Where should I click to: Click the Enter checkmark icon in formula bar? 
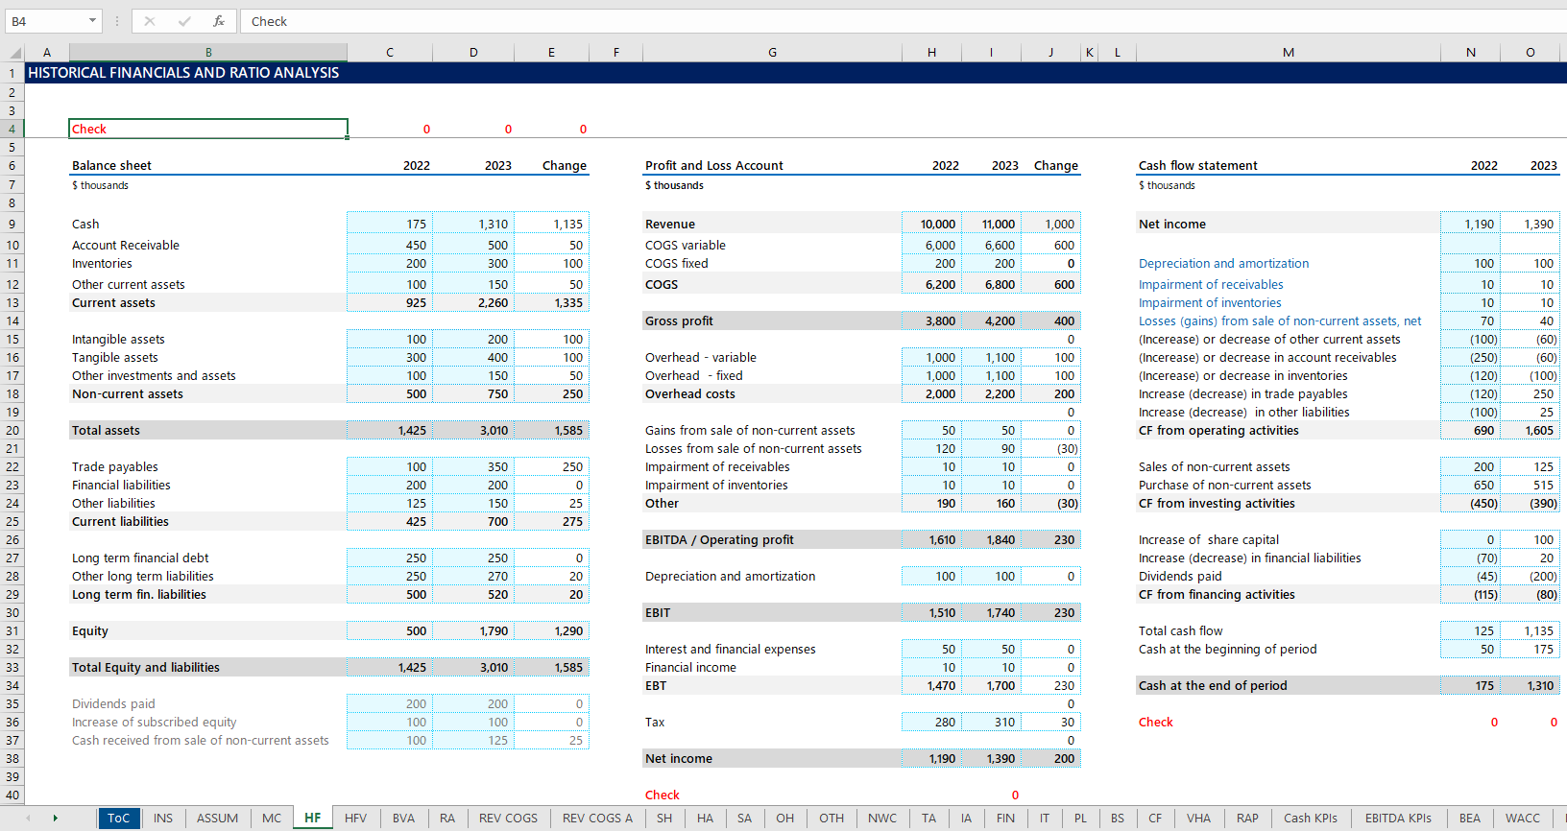[184, 21]
